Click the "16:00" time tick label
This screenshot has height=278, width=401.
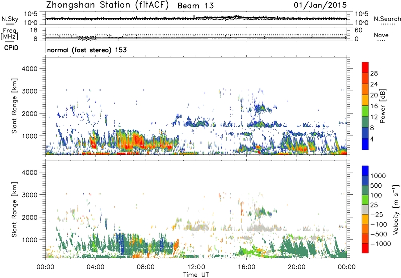pyautogui.click(x=246, y=267)
